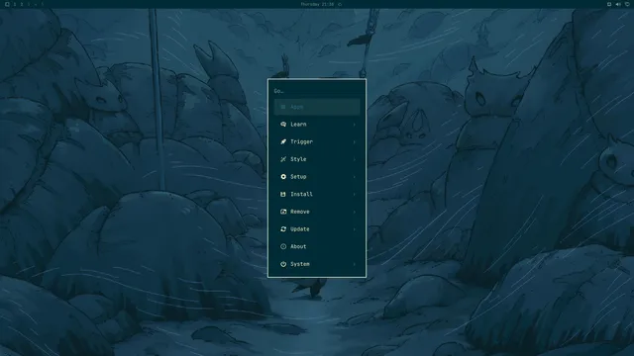634x356 pixels.
Task: Click the Remove icon
Action: pyautogui.click(x=283, y=212)
